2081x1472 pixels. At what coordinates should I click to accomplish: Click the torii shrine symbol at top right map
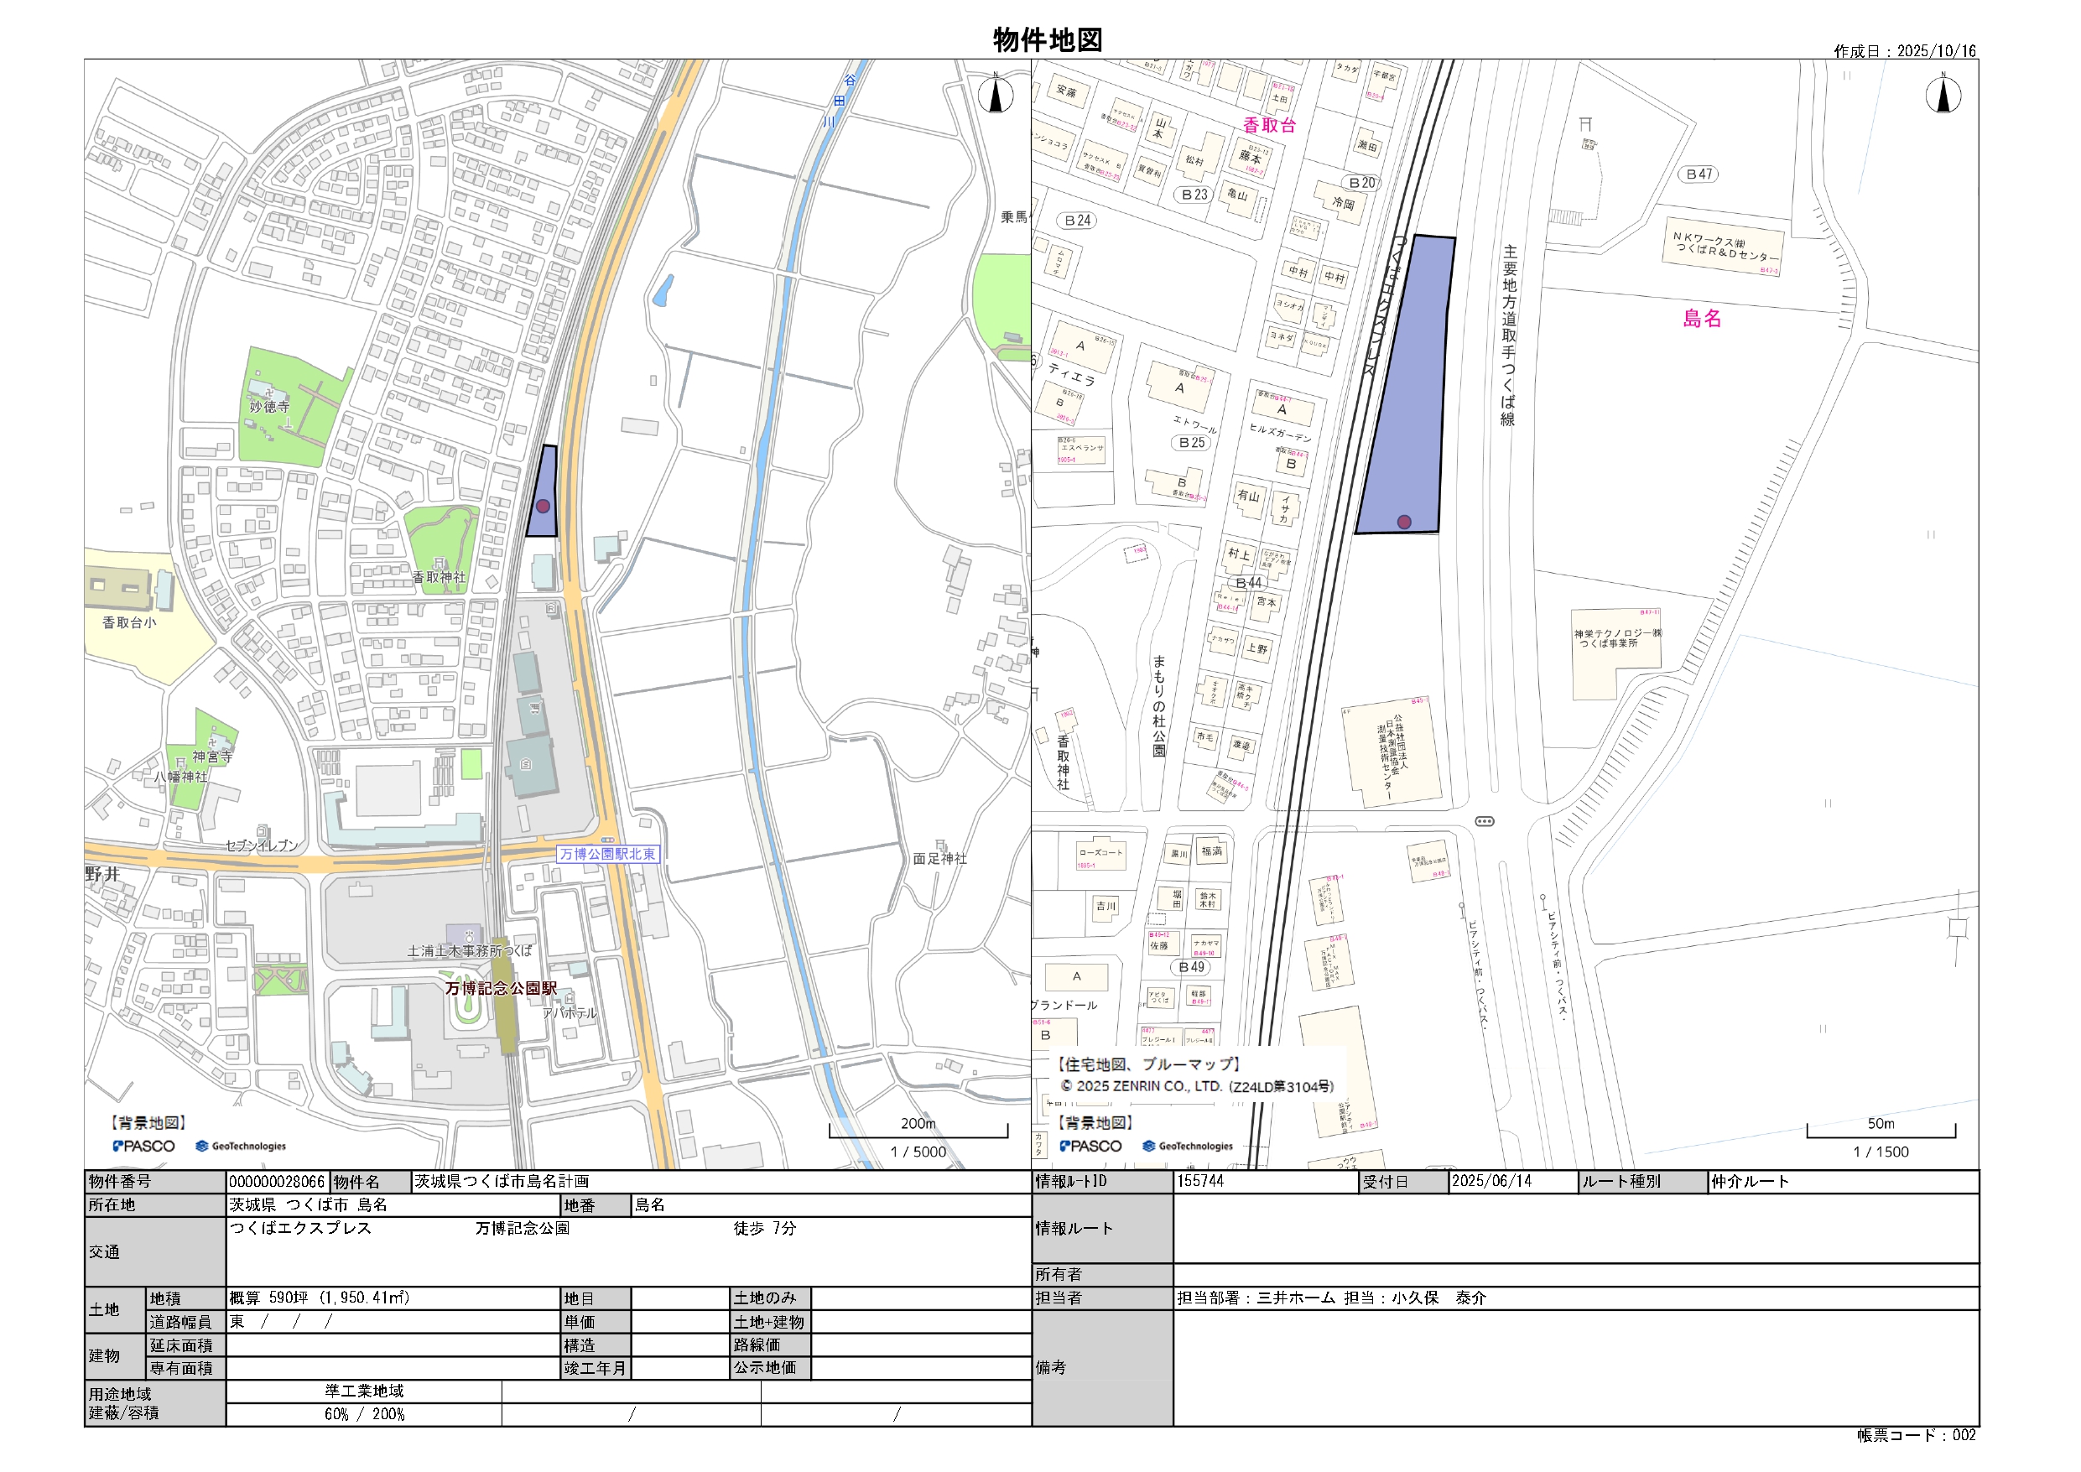[x=1585, y=123]
